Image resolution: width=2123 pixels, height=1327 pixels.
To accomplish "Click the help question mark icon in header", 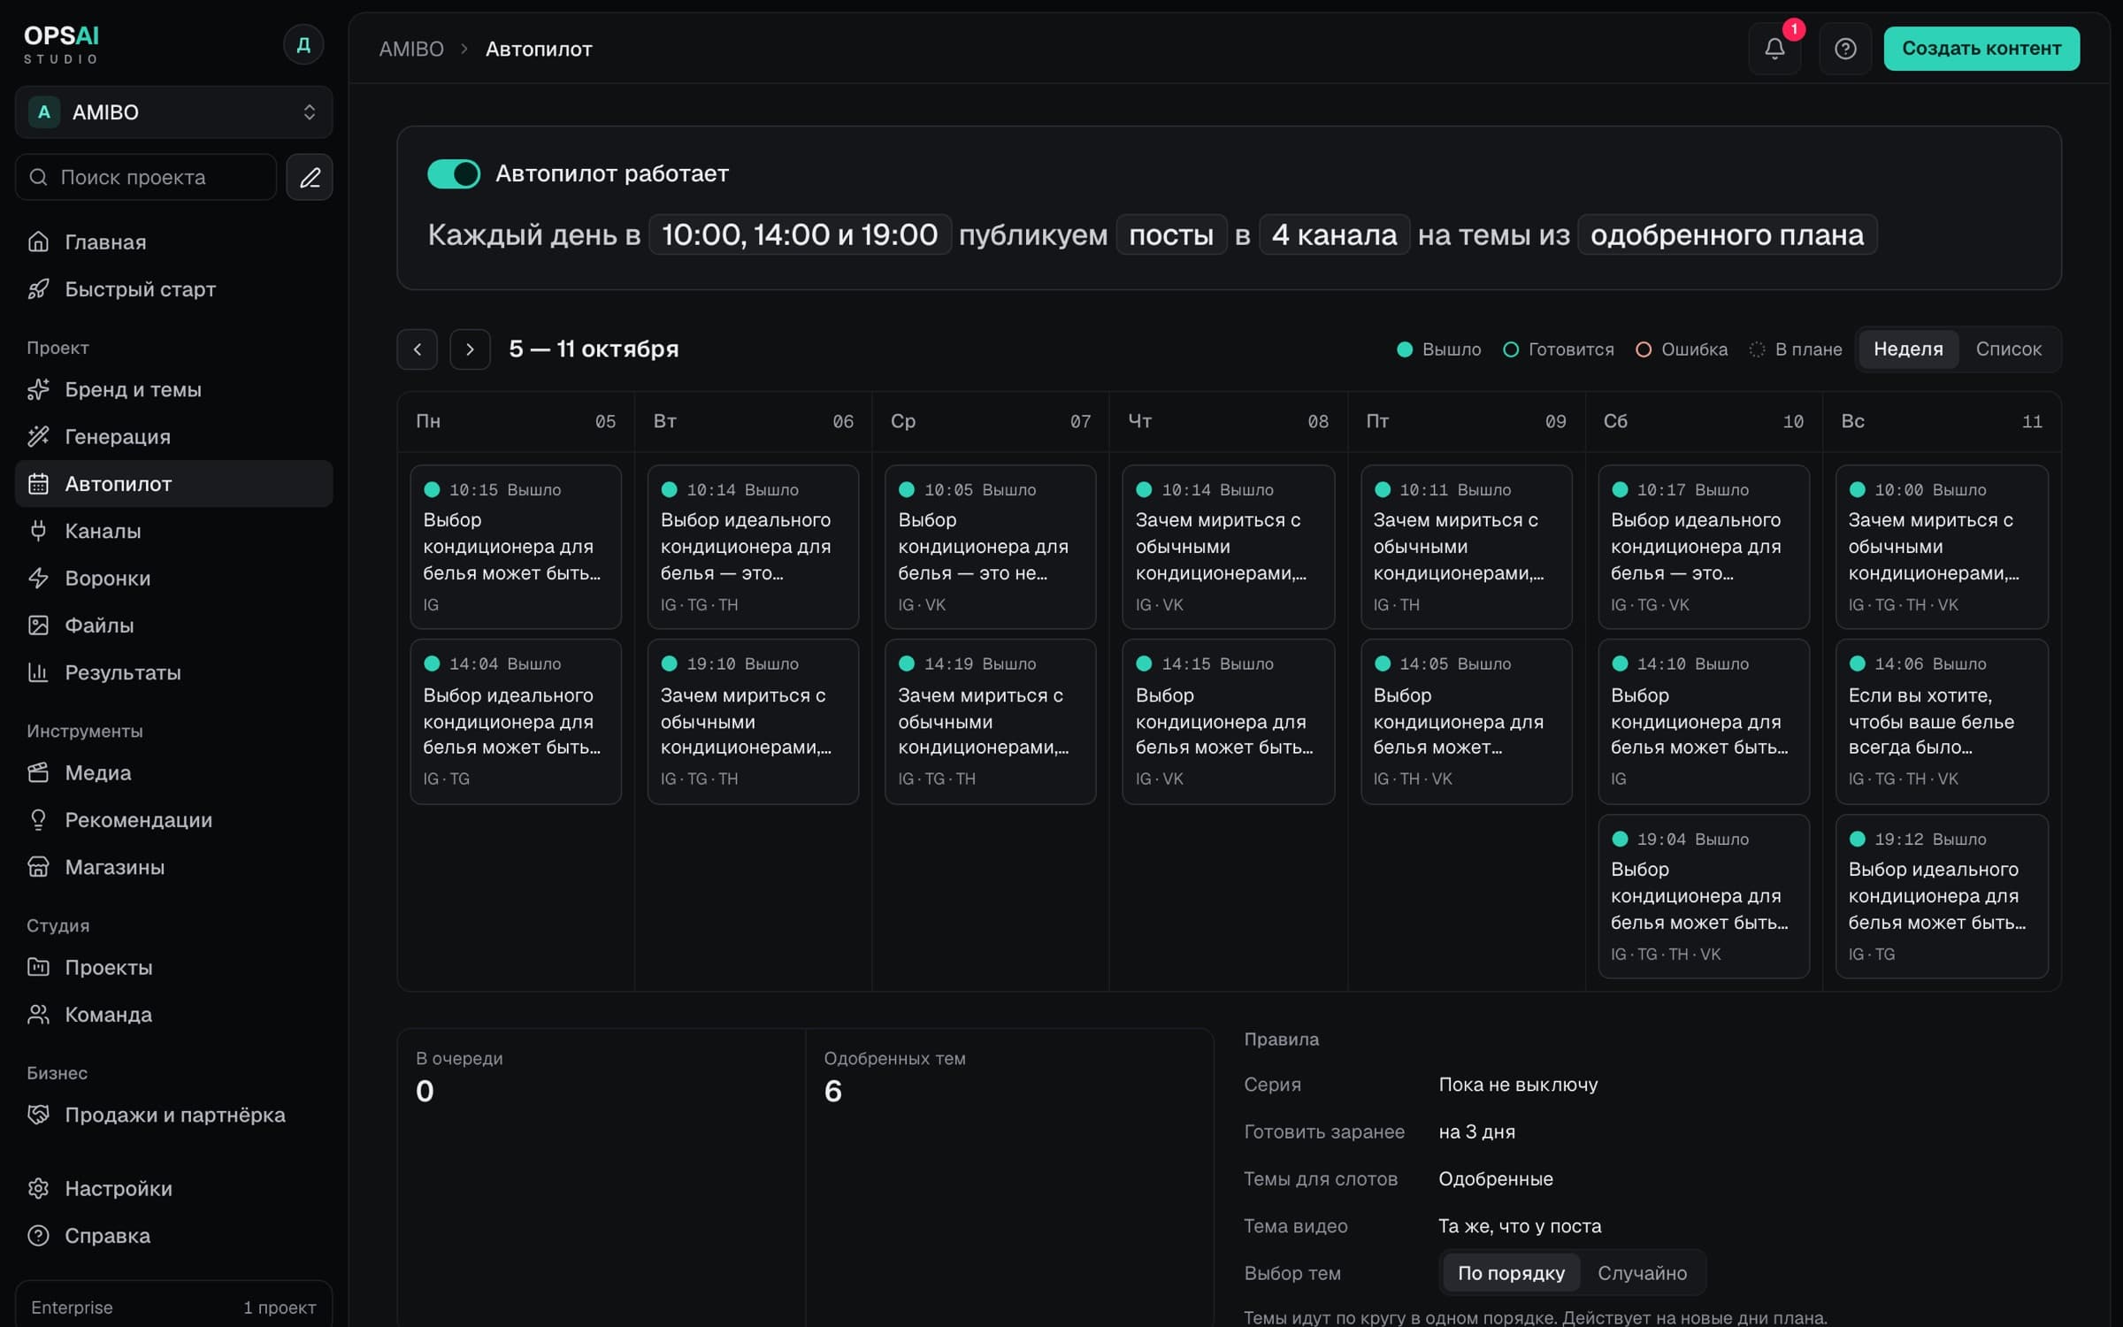I will 1845,49.
